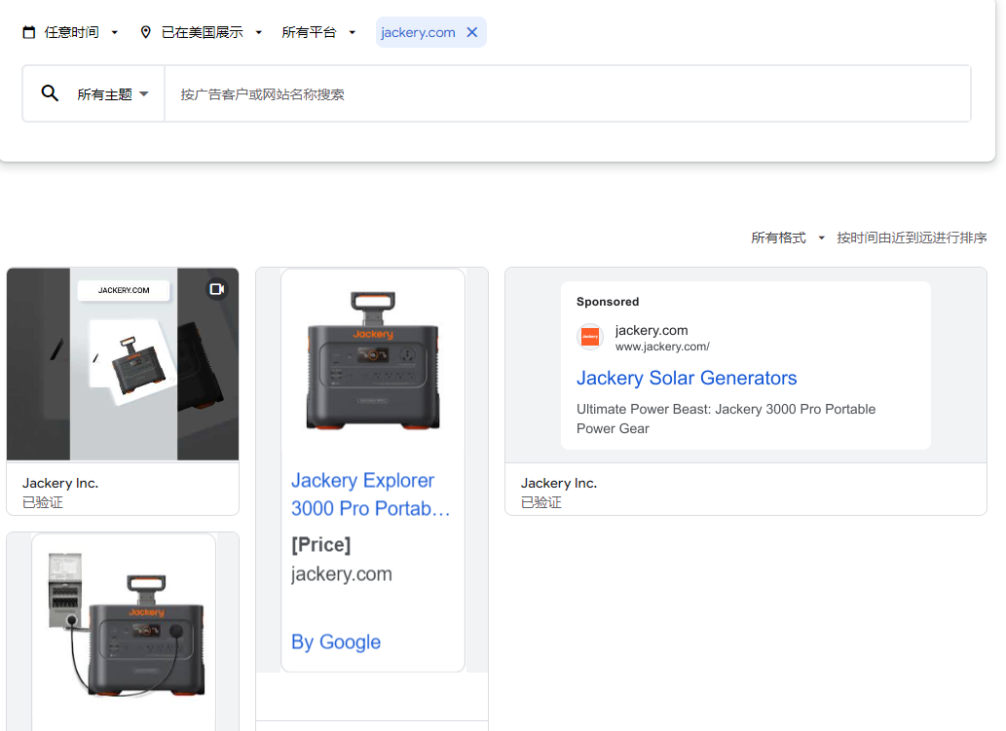Click the video camera icon on the first Jackery ad
The image size is (1006, 731).
point(217,288)
